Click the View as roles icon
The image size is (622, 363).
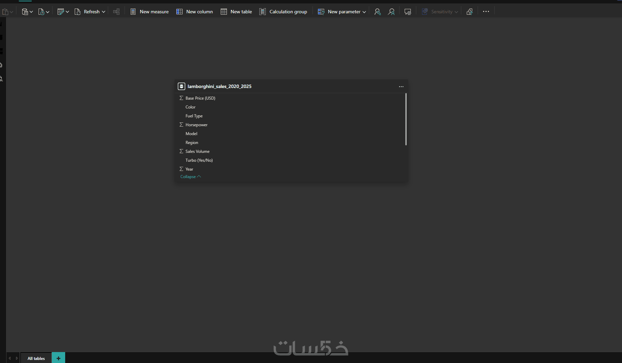click(x=391, y=12)
